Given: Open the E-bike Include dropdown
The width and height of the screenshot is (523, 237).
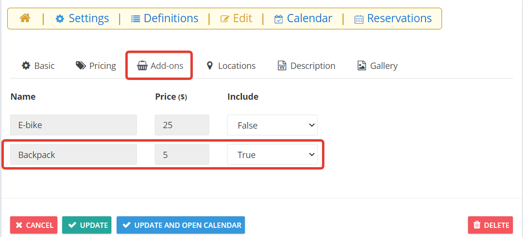Looking at the screenshot, I should [272, 125].
